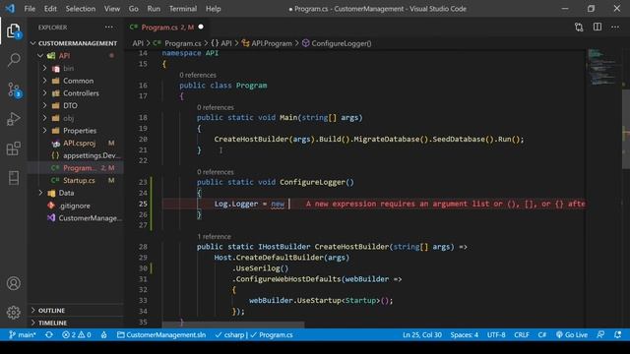Click 0 references above ConfigureLogger

(x=216, y=172)
